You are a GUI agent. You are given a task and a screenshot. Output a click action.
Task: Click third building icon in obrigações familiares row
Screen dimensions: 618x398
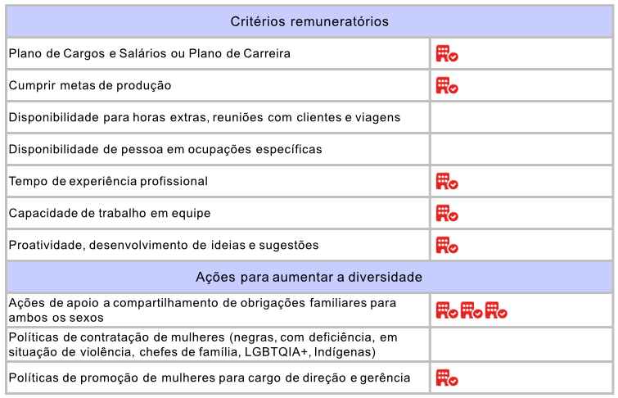tap(495, 310)
